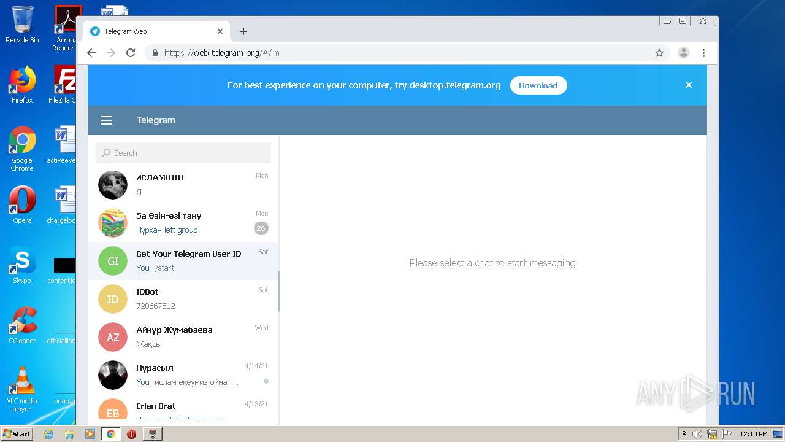This screenshot has height=442, width=785.
Task: Open Windows Explorer taskbar folder
Action: pos(69,434)
